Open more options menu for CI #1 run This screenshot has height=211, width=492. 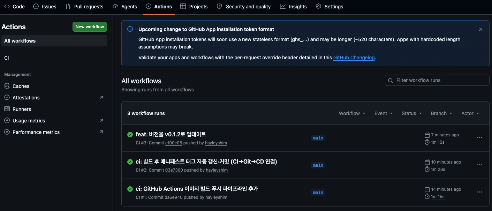(x=479, y=192)
